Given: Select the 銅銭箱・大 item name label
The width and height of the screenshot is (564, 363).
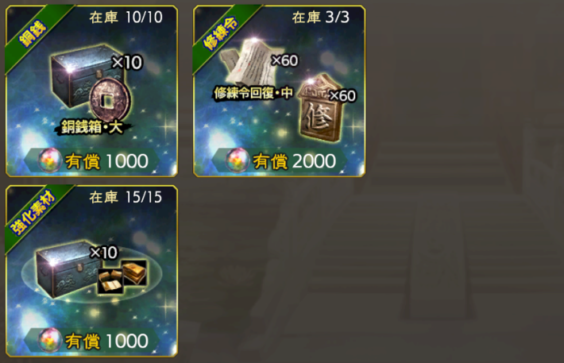Looking at the screenshot, I should 92,127.
